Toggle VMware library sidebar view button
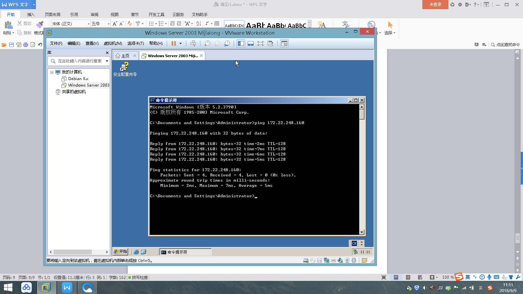523x294 pixels. coord(241,43)
